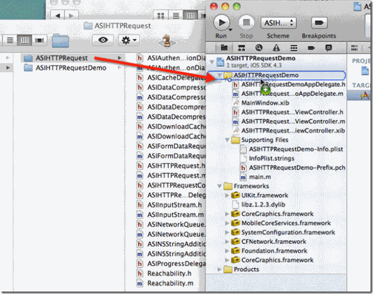Switch Finder to icon view

[x=161, y=16]
